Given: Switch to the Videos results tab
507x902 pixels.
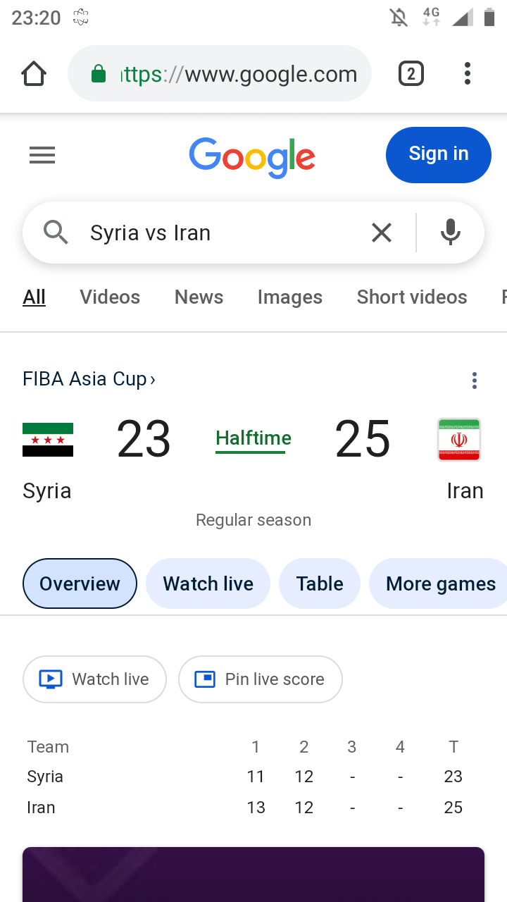Looking at the screenshot, I should point(110,297).
